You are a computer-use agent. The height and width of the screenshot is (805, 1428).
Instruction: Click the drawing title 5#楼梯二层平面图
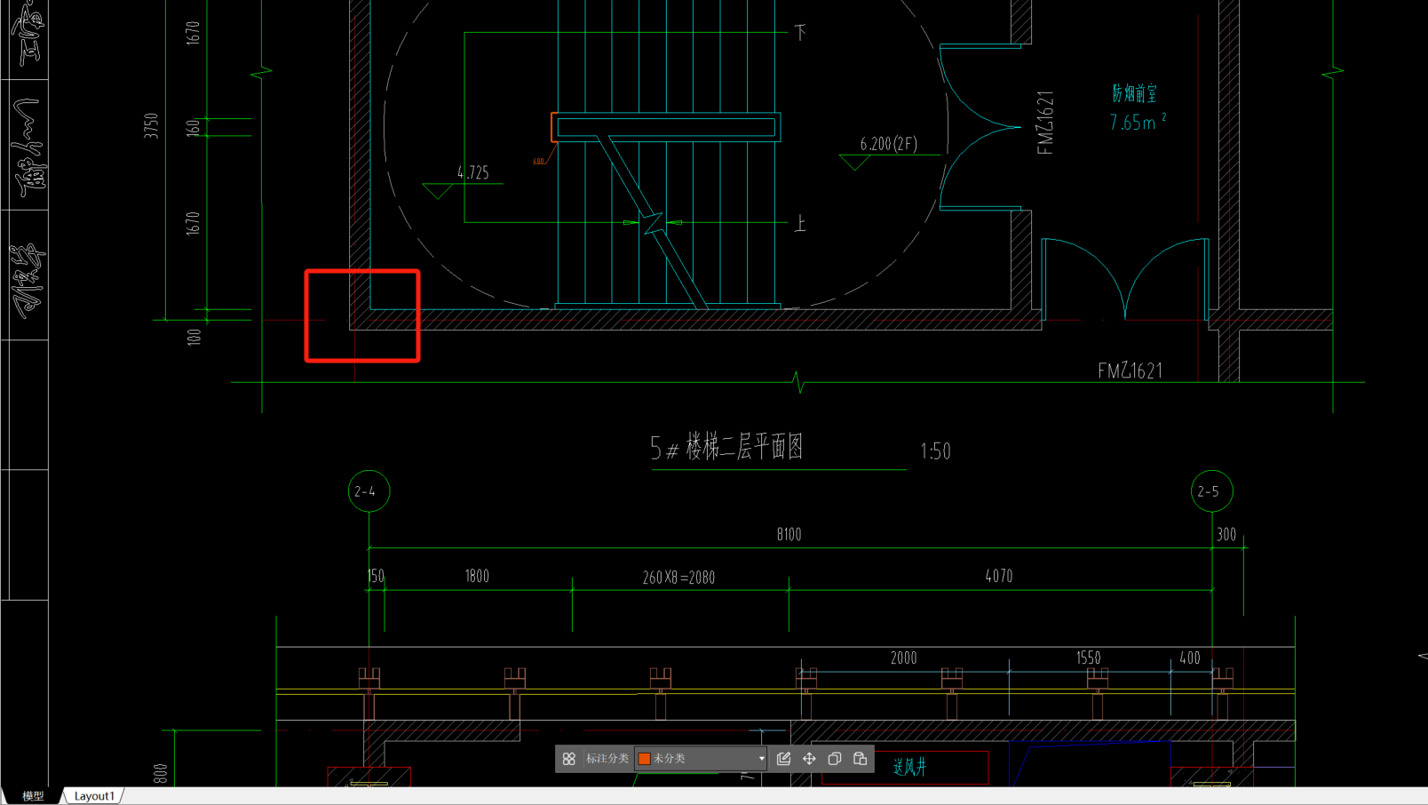tap(726, 447)
